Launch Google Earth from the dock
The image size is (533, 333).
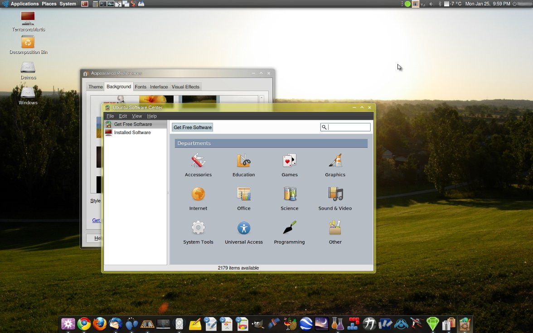pyautogui.click(x=305, y=324)
